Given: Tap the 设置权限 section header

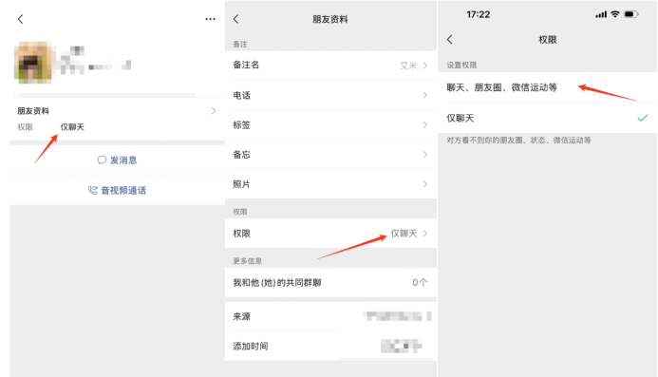Looking at the screenshot, I should point(461,66).
